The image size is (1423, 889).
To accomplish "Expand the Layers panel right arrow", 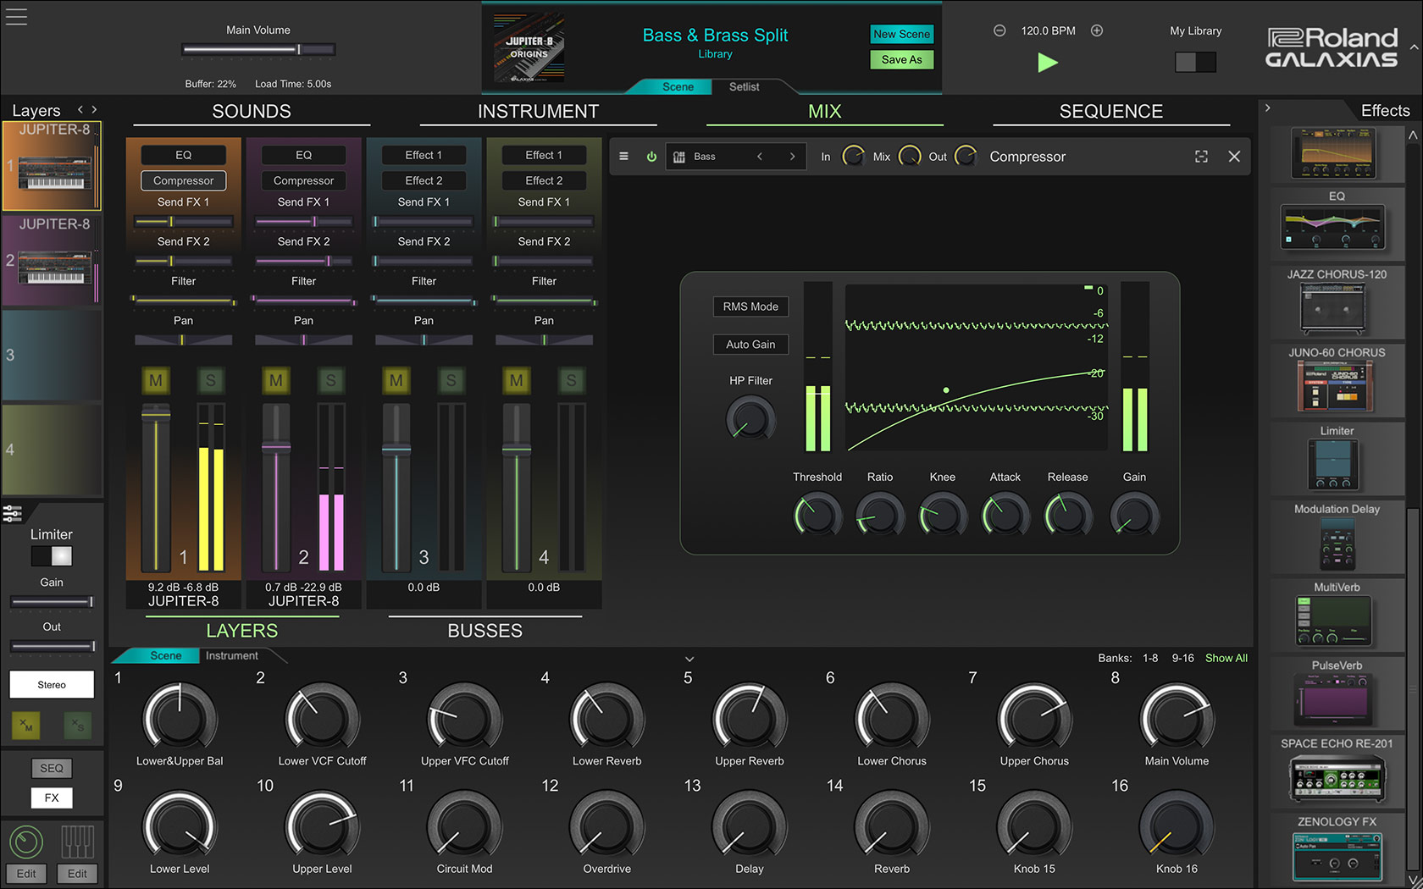I will (x=94, y=110).
